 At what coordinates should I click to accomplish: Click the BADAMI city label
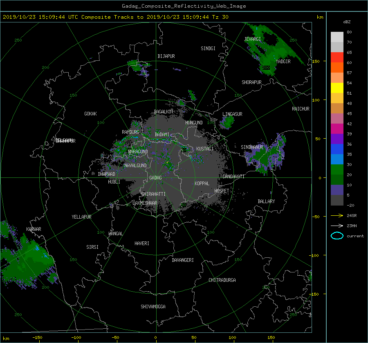pos(162,135)
